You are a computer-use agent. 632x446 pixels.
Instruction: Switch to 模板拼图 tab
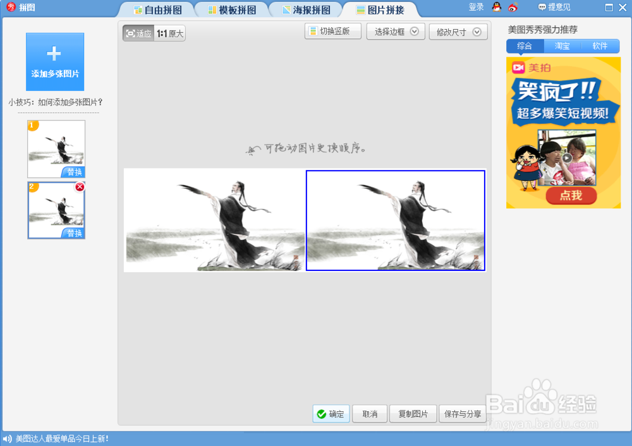232,9
